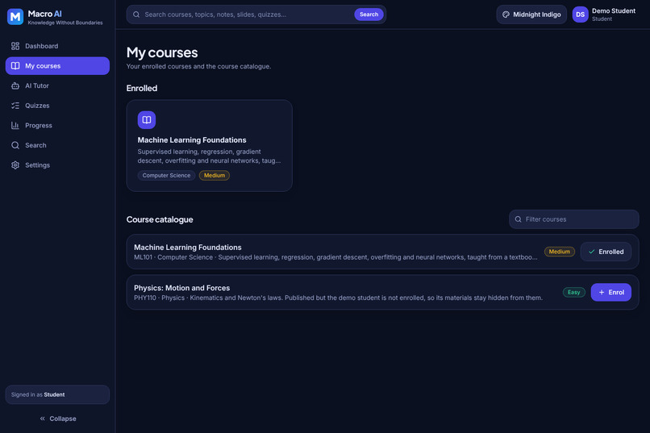Screen dimensions: 650x433
Task: Enrol in Physics: Motion and Forces
Action: pos(611,292)
